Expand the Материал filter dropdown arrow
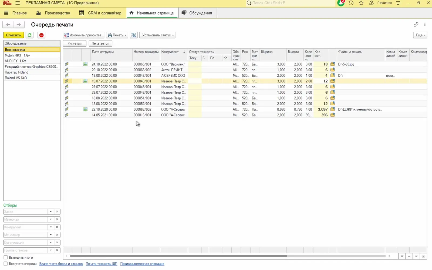The image size is (432, 270). tap(51, 219)
